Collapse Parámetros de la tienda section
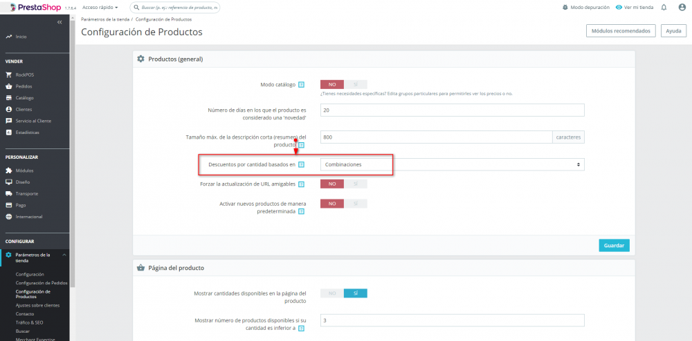 tap(64, 255)
